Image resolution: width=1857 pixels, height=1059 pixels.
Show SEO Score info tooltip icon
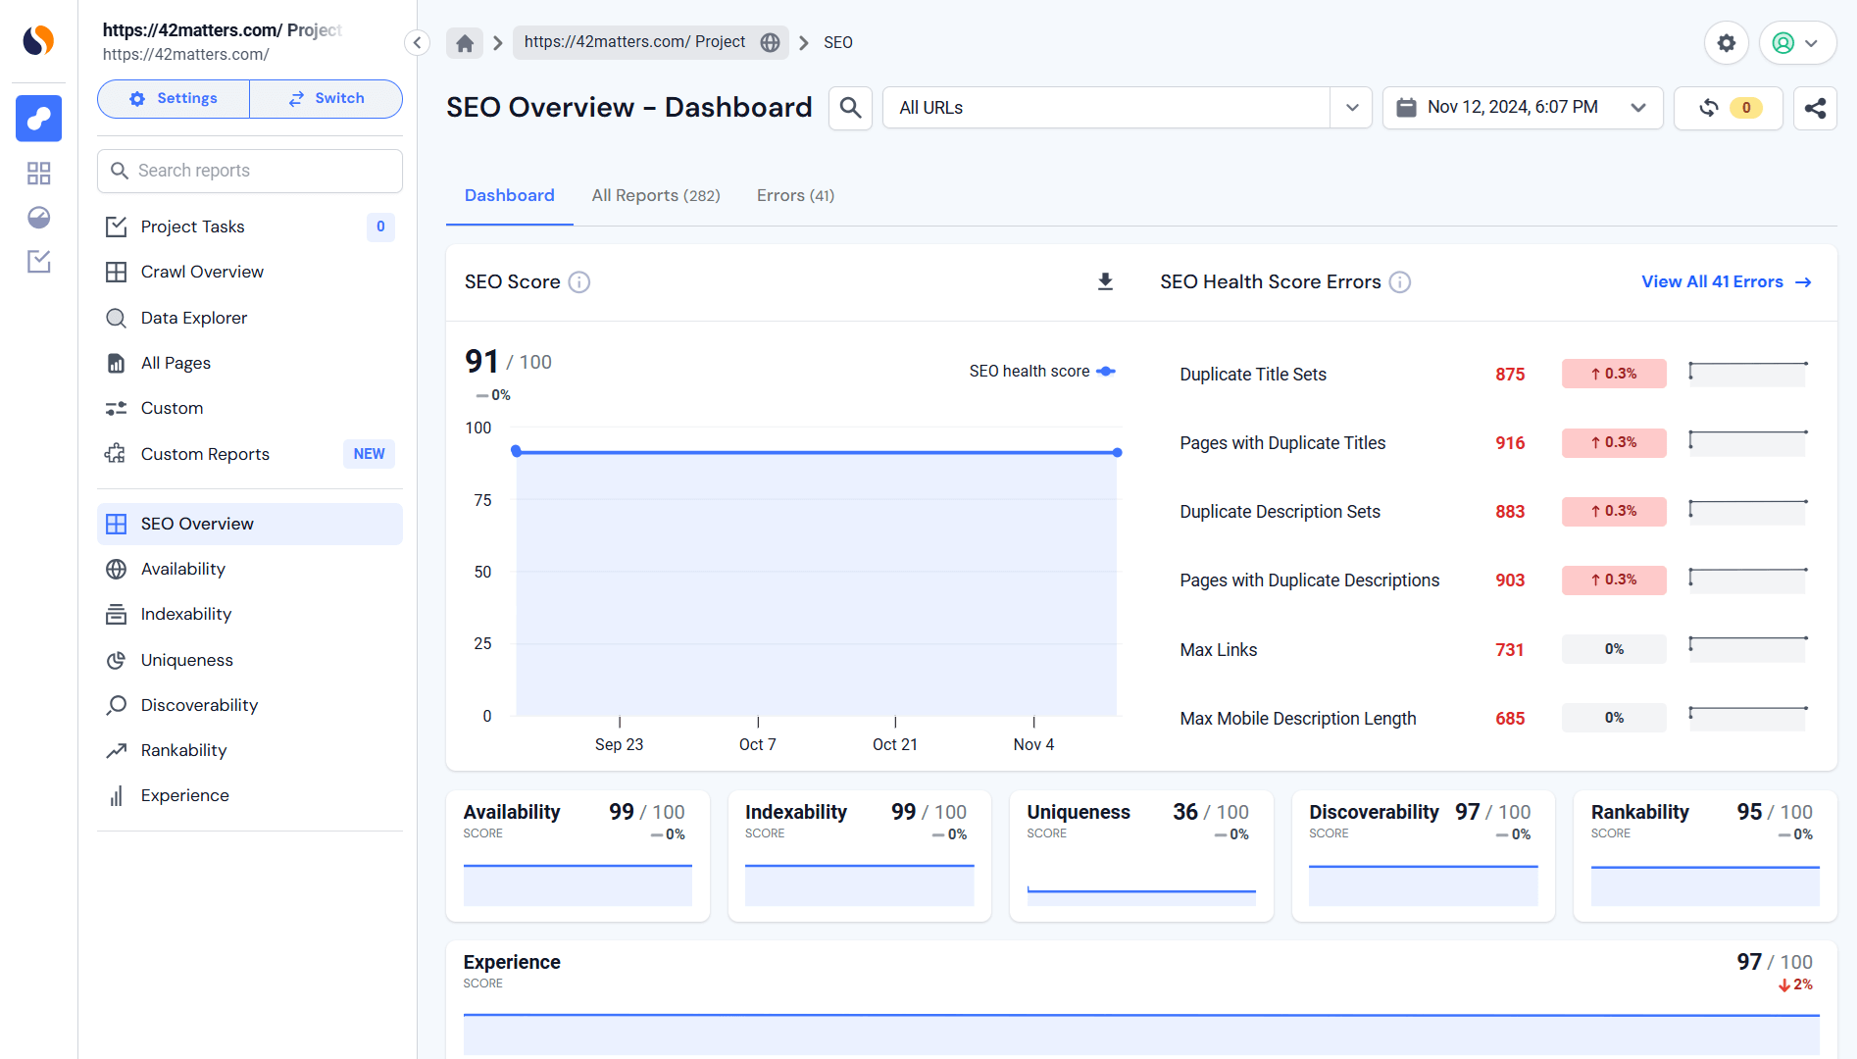click(x=579, y=282)
